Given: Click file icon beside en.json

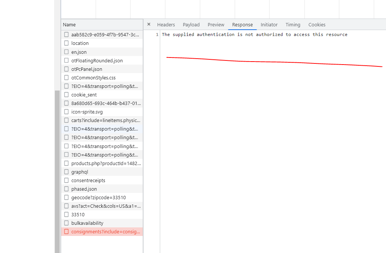Looking at the screenshot, I should [66, 52].
